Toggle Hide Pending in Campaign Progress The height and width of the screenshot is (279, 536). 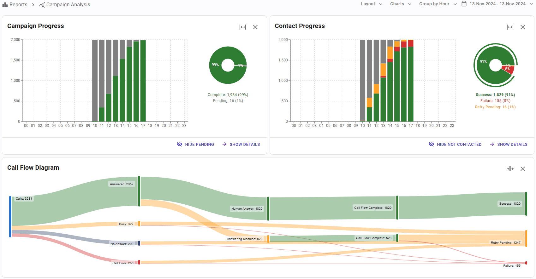196,144
